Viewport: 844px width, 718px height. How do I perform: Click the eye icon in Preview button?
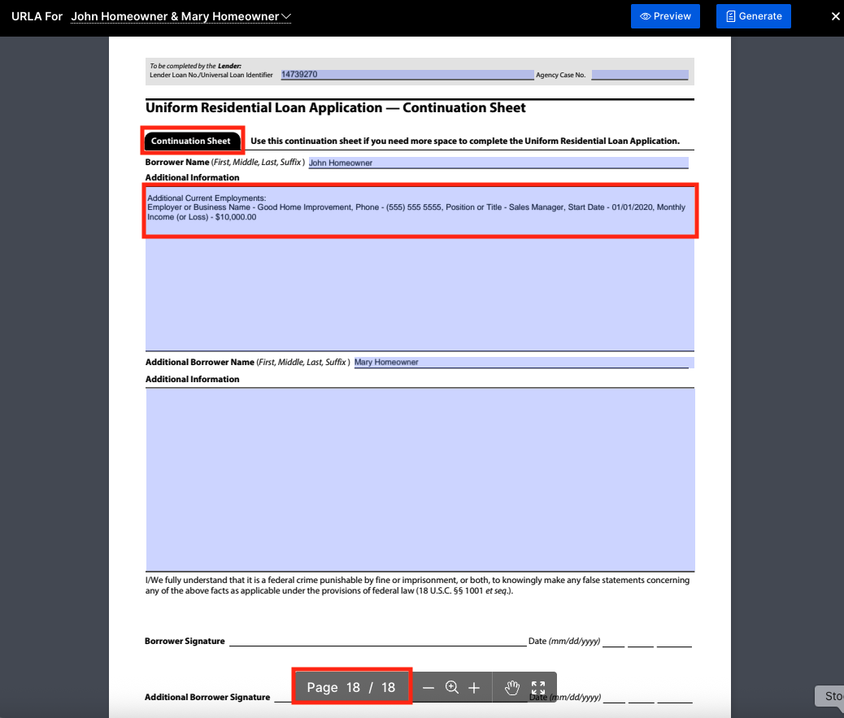645,17
